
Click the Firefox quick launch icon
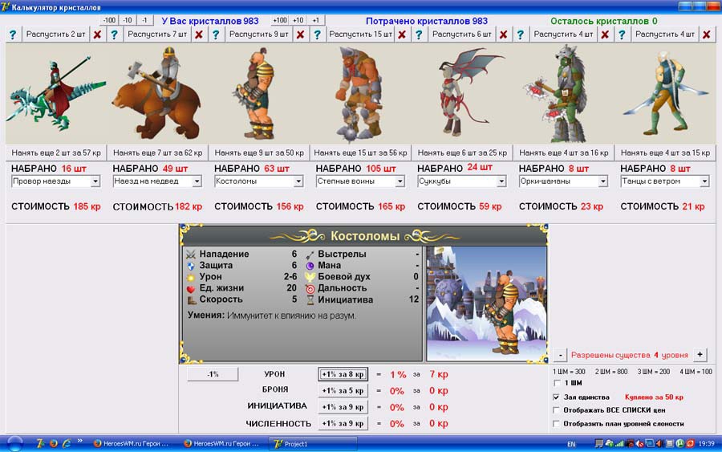(x=54, y=444)
